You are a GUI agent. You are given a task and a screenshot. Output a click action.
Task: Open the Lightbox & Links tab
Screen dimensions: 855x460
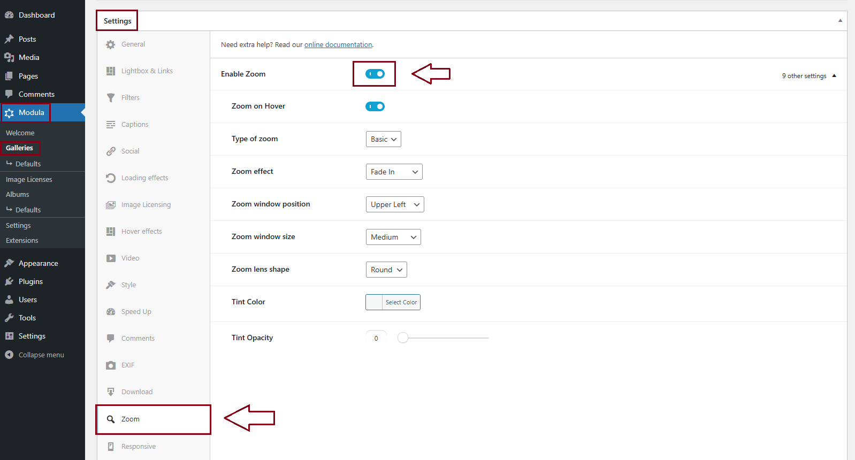147,71
